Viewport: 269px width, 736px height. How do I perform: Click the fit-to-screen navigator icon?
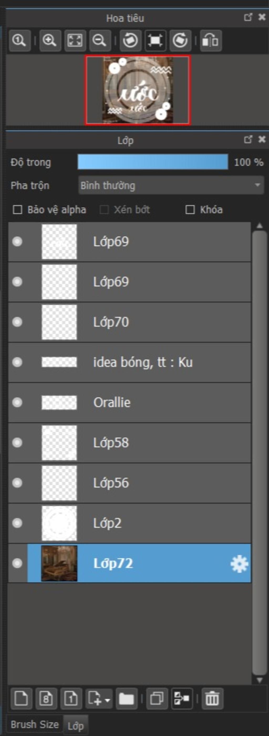(75, 40)
